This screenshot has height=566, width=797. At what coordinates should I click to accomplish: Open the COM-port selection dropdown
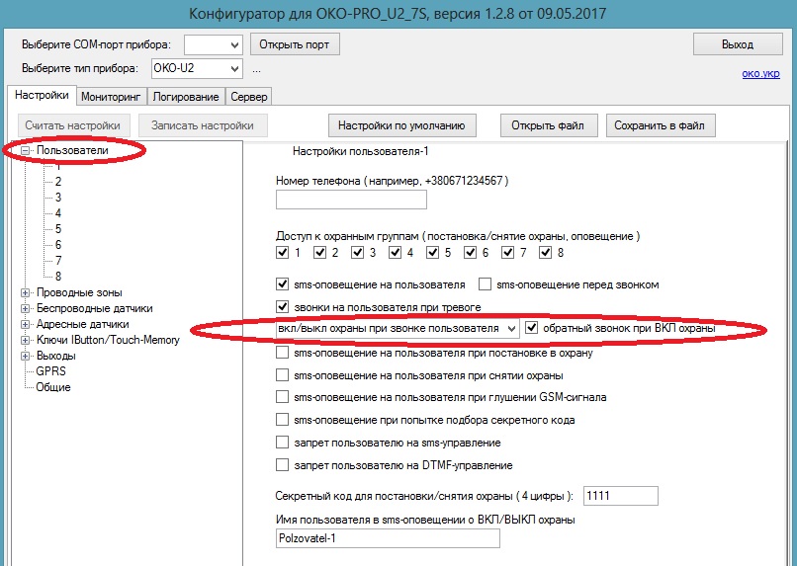click(233, 44)
